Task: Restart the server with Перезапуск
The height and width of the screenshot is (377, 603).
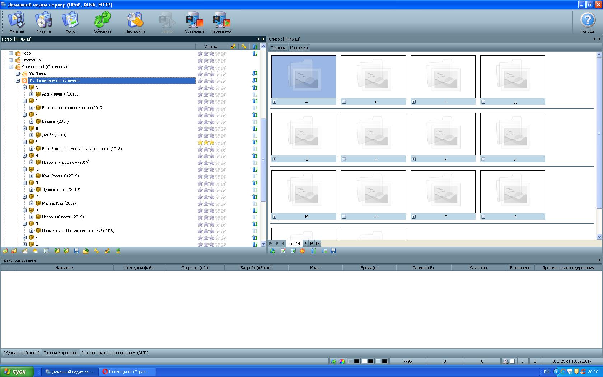Action: coord(221,22)
